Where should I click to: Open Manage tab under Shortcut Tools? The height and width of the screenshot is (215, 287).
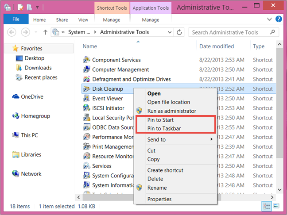pyautogui.click(x=112, y=20)
